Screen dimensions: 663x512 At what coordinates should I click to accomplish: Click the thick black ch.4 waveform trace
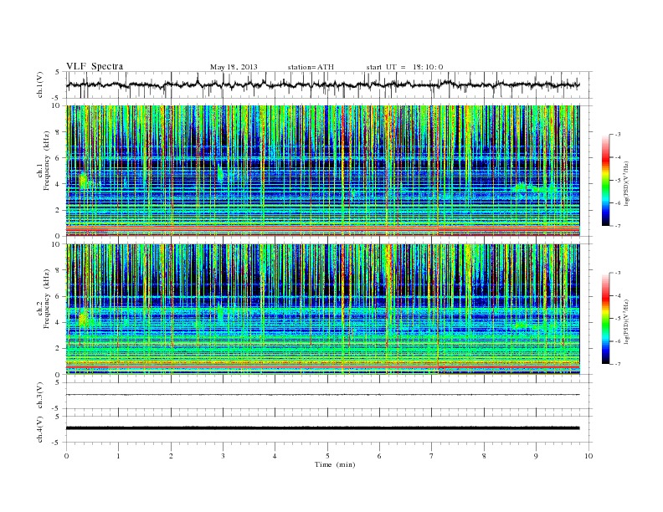click(x=322, y=428)
